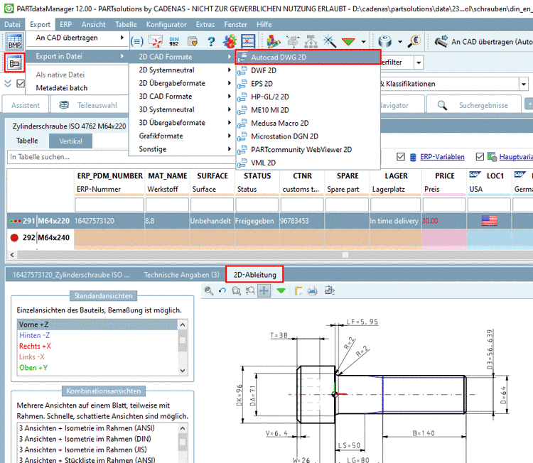Switch to Technische Angaben (3) tab
The width and height of the screenshot is (533, 463).
181,275
